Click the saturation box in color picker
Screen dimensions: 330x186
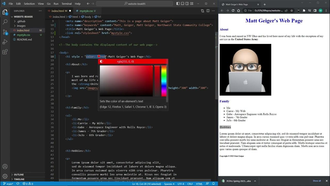click(x=126, y=81)
